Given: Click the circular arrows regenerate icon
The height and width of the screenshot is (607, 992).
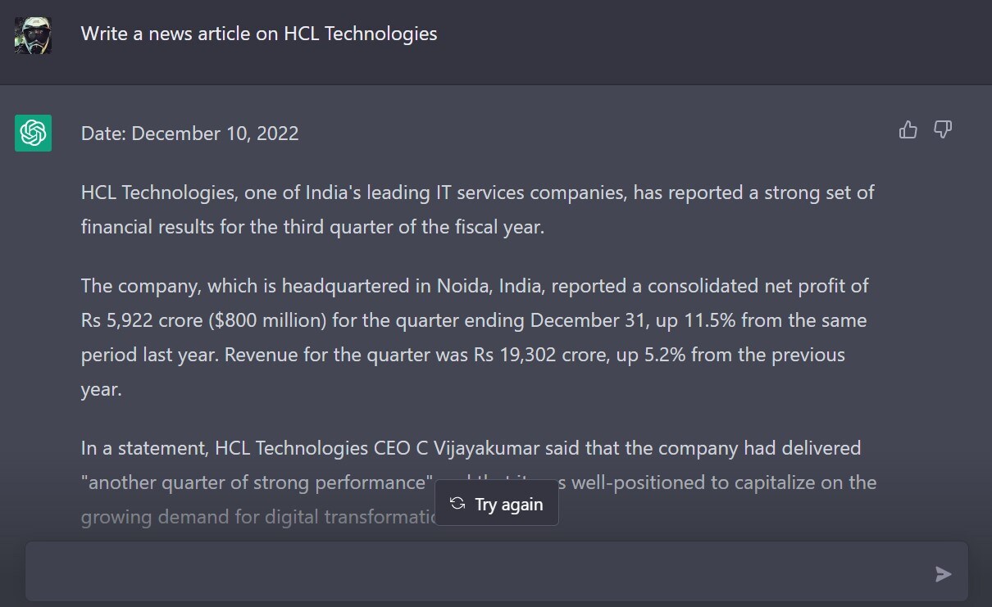Looking at the screenshot, I should tap(457, 504).
